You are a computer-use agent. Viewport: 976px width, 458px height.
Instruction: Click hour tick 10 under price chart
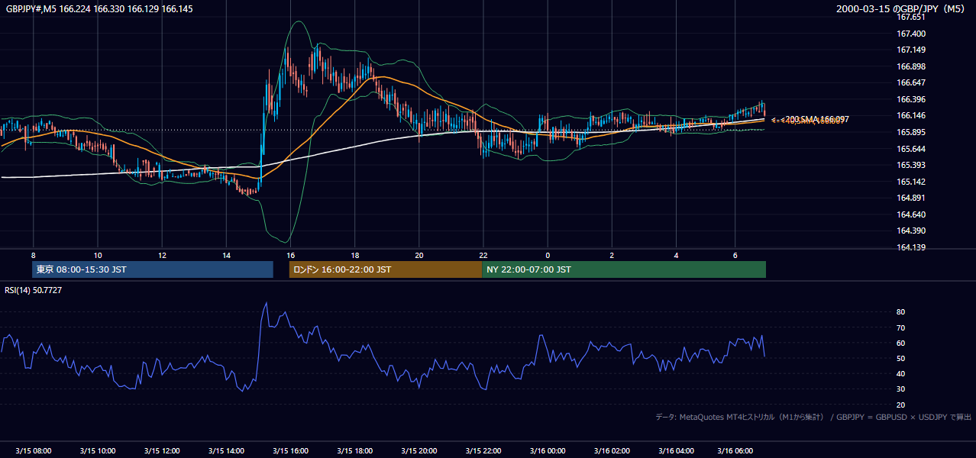[x=97, y=255]
